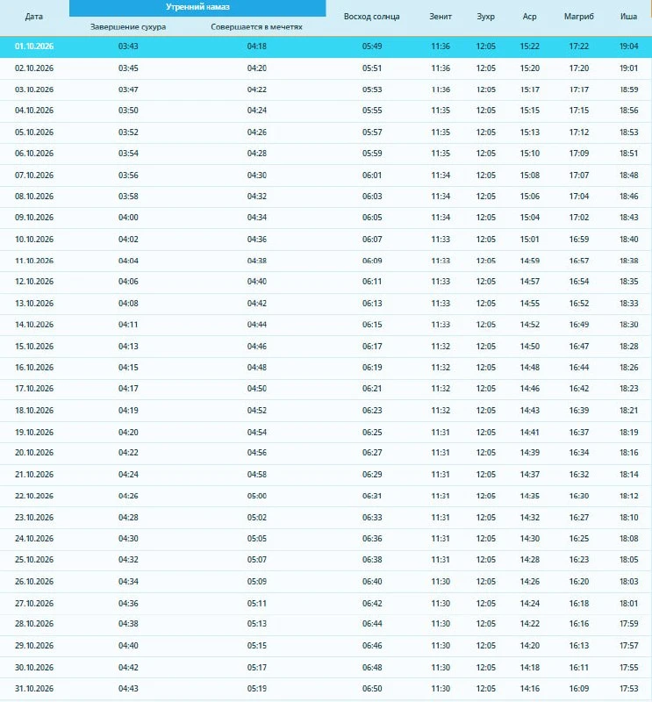Click Isha time 18:38
The height and width of the screenshot is (702, 652).
[628, 261]
